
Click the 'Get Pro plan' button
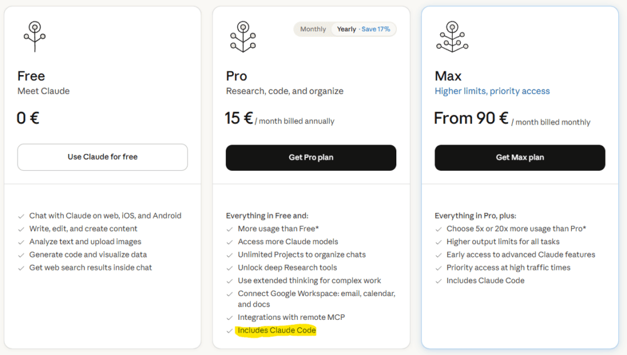point(311,158)
